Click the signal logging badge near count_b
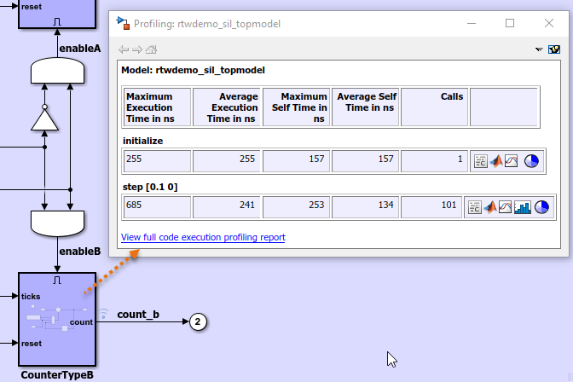Screen dimensions: 573x382 pyautogui.click(x=103, y=313)
